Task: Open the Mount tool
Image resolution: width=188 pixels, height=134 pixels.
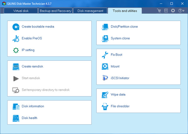Action: tap(115, 66)
